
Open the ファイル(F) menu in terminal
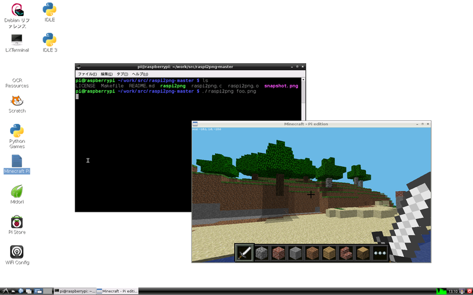(87, 74)
